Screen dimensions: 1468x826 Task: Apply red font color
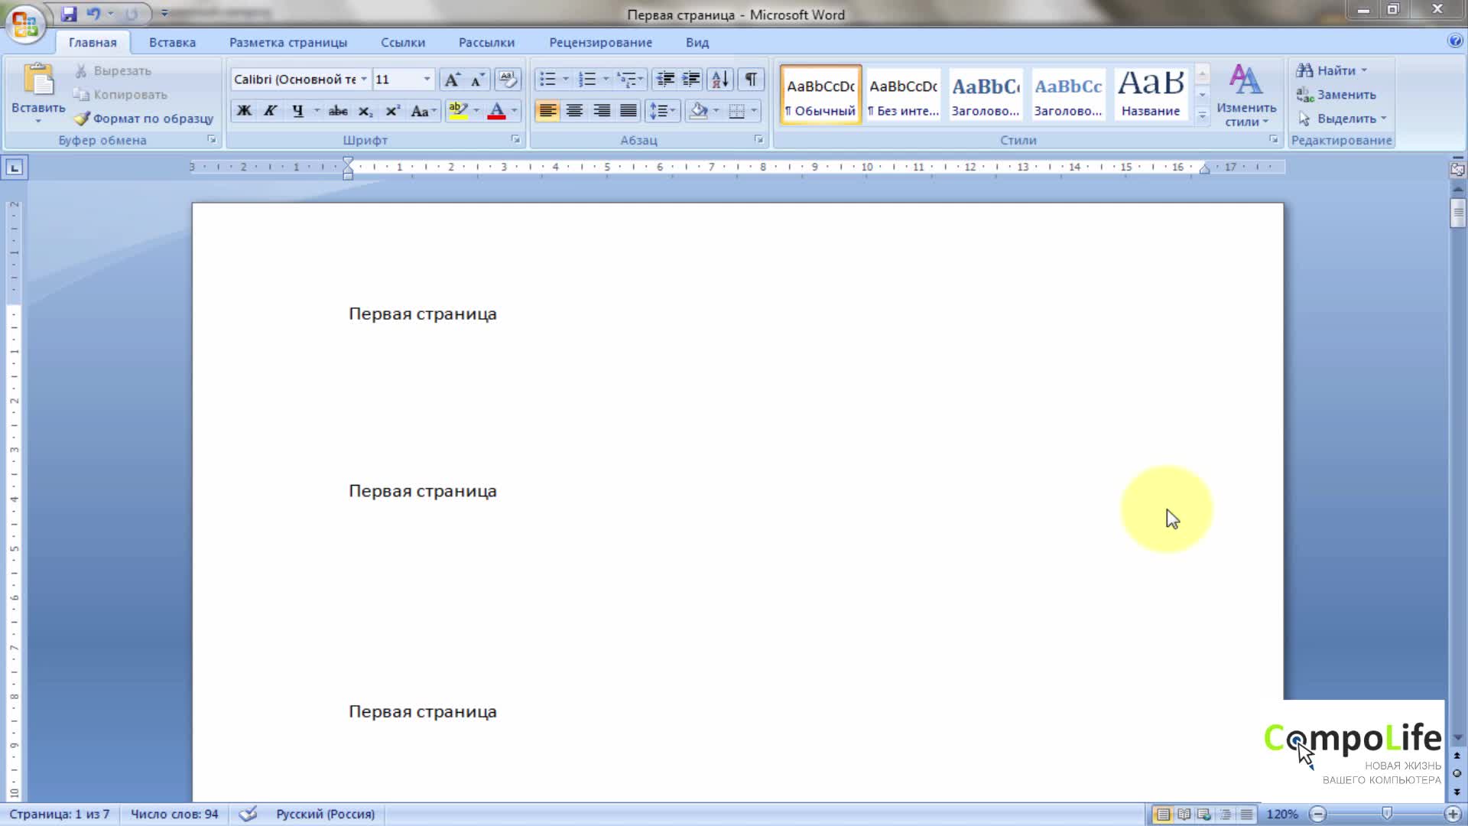(496, 111)
